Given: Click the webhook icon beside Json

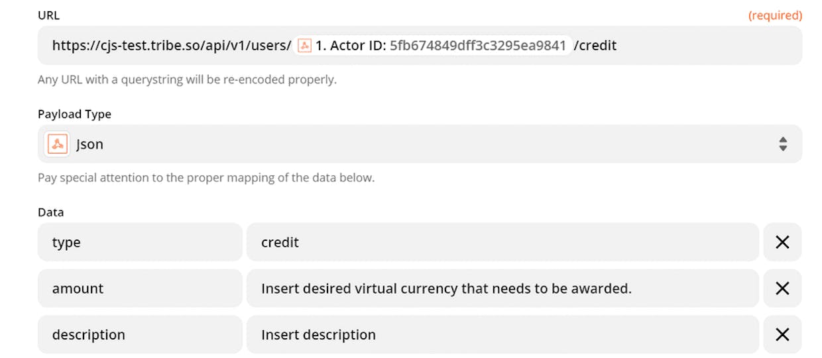Looking at the screenshot, I should [58, 144].
